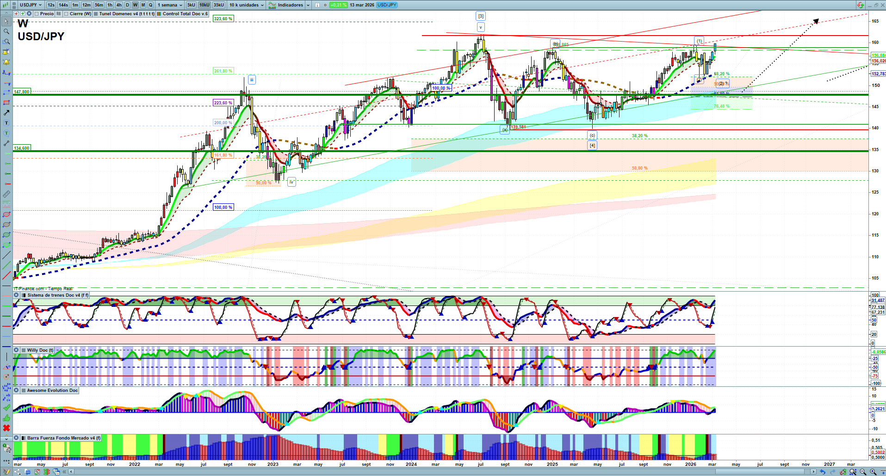Switch to the W weekly timeframe
The image size is (886, 476).
point(135,5)
